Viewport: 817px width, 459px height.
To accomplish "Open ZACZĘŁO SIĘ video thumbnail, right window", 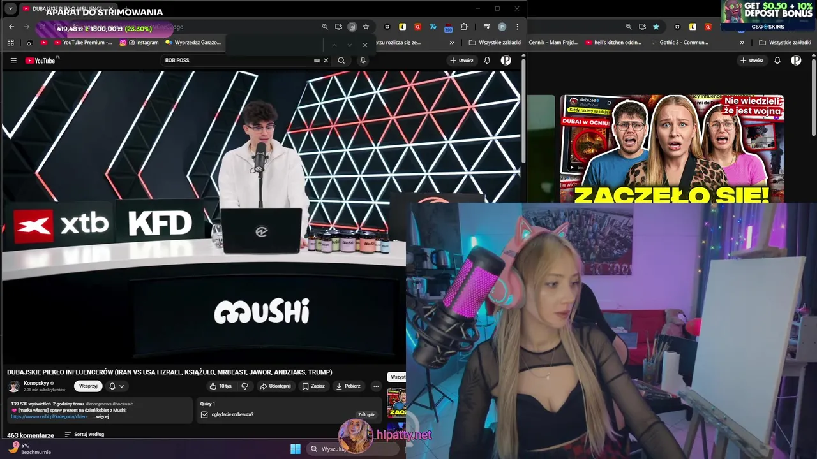I will (x=672, y=149).
